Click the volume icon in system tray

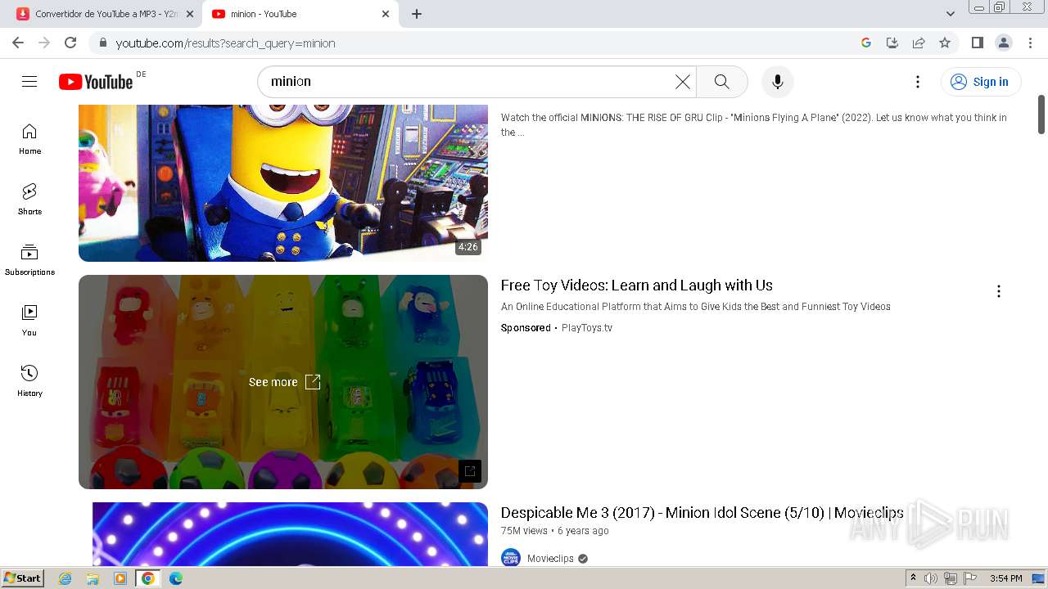click(x=931, y=578)
